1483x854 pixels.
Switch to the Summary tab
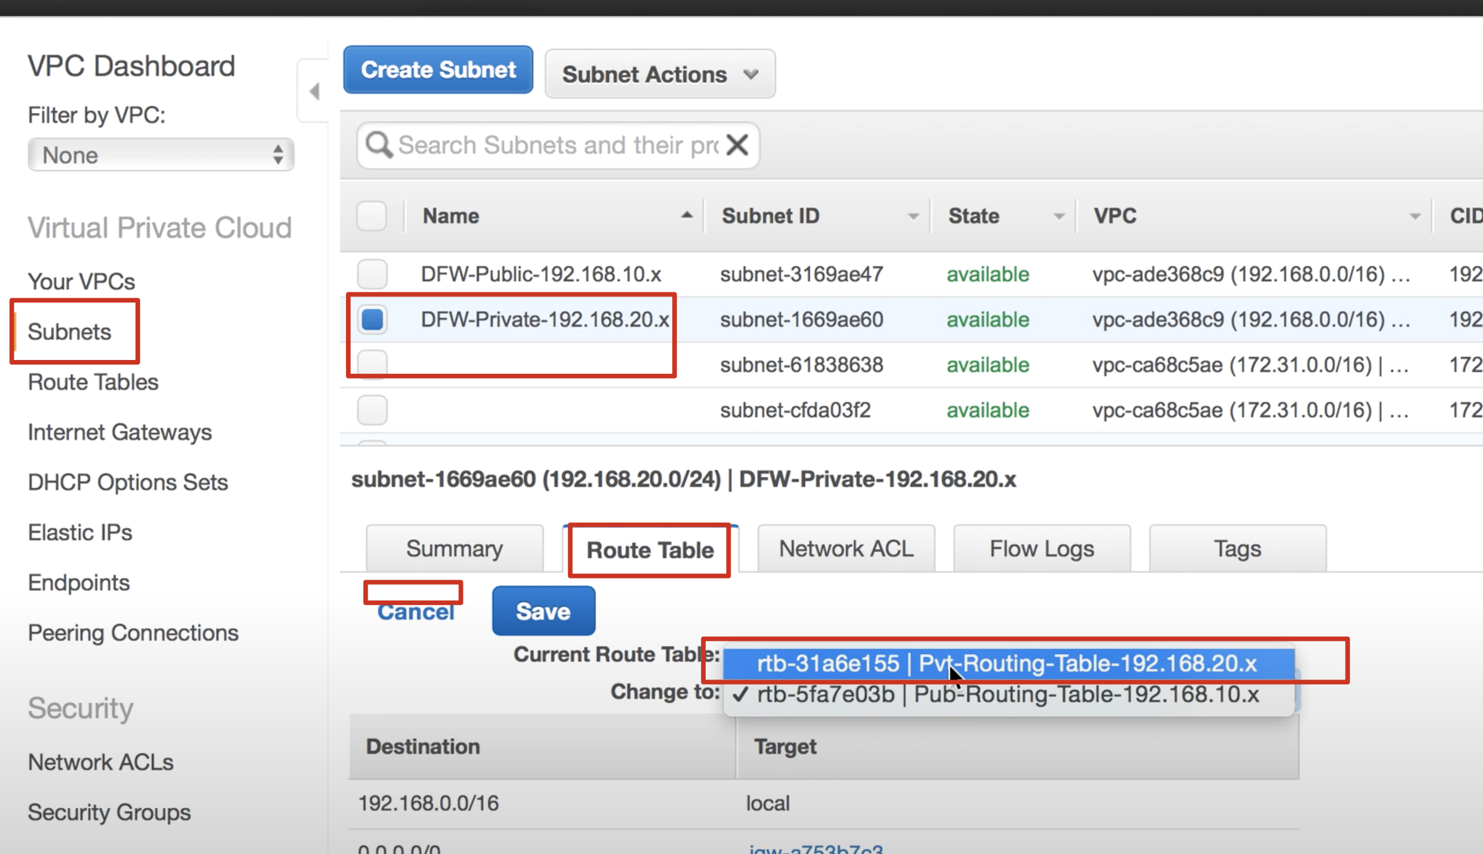tap(455, 548)
